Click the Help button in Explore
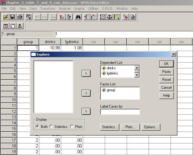Screen dimensions: 193x155 167,95
